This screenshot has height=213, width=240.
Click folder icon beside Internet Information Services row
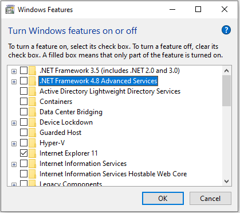tap(33, 164)
